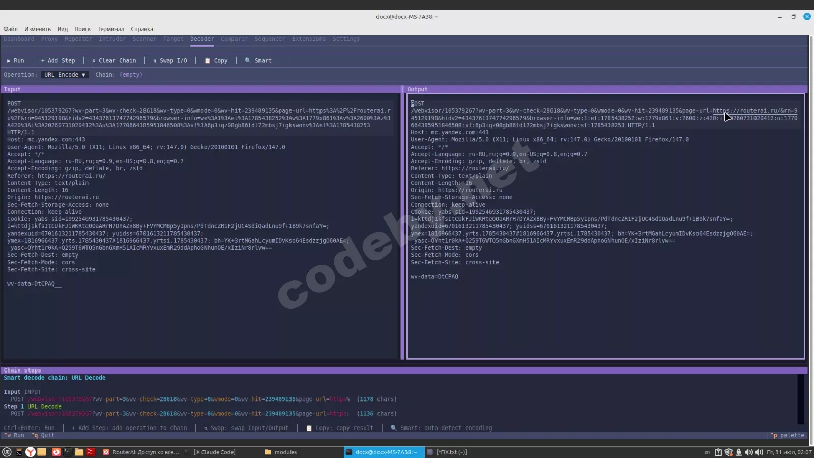
Task: Clear the decode chain
Action: pos(114,60)
